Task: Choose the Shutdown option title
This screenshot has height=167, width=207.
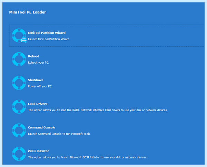Action: 36,80
